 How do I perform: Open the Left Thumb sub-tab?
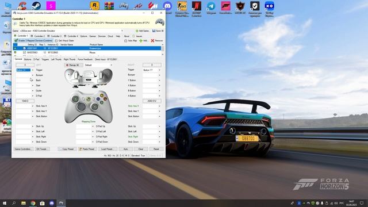click(56, 59)
